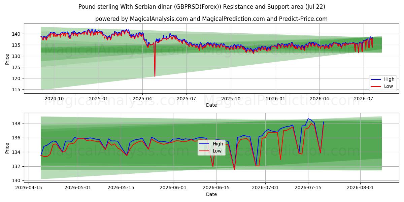
Task: Click the 132 price tick on lower chart
Action: click(x=17, y=167)
